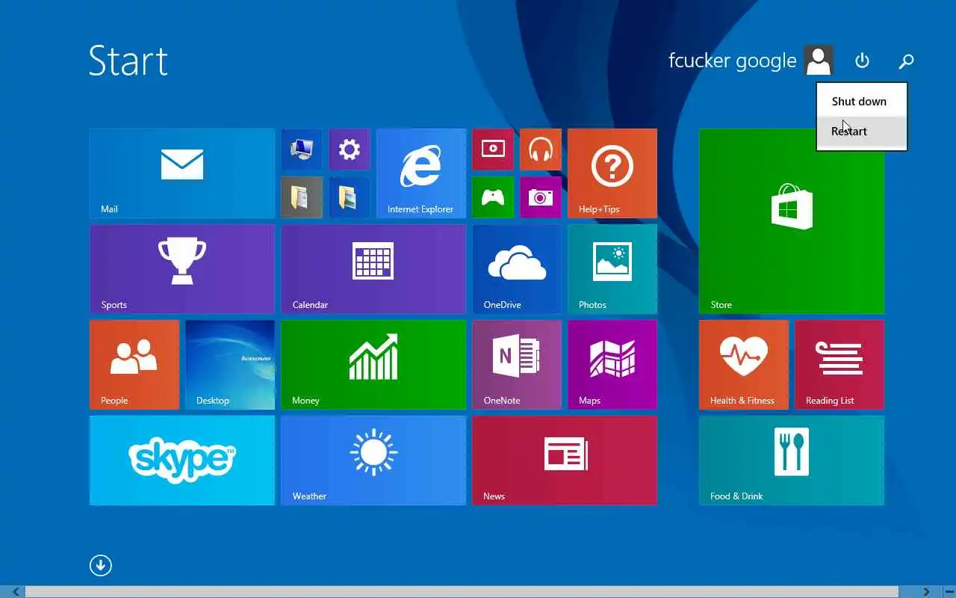Open the People tile
The width and height of the screenshot is (956, 598).
134,365
